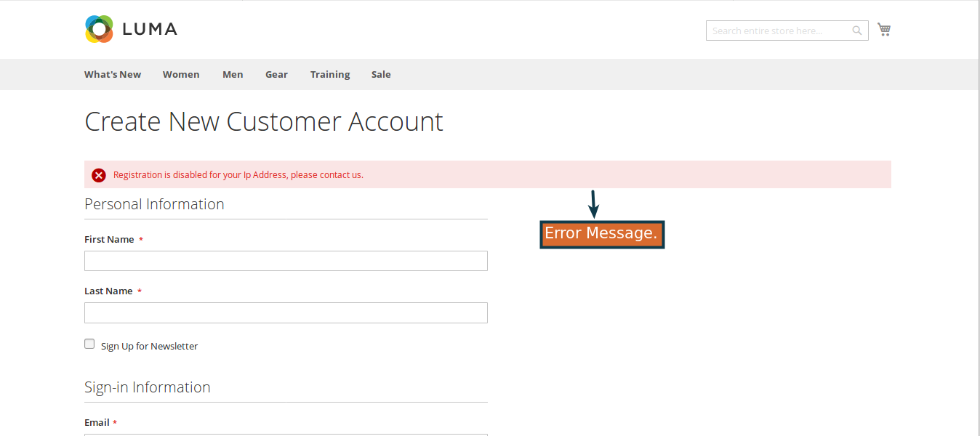Click the search magnifier icon

tap(857, 31)
